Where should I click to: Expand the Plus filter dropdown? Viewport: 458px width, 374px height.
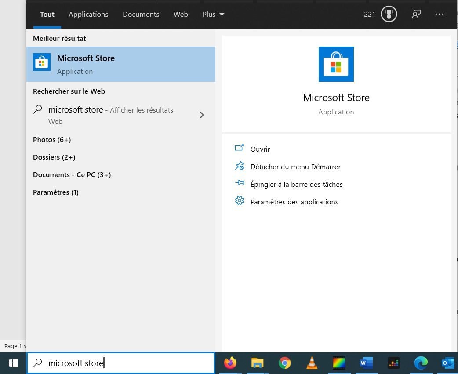(x=213, y=14)
